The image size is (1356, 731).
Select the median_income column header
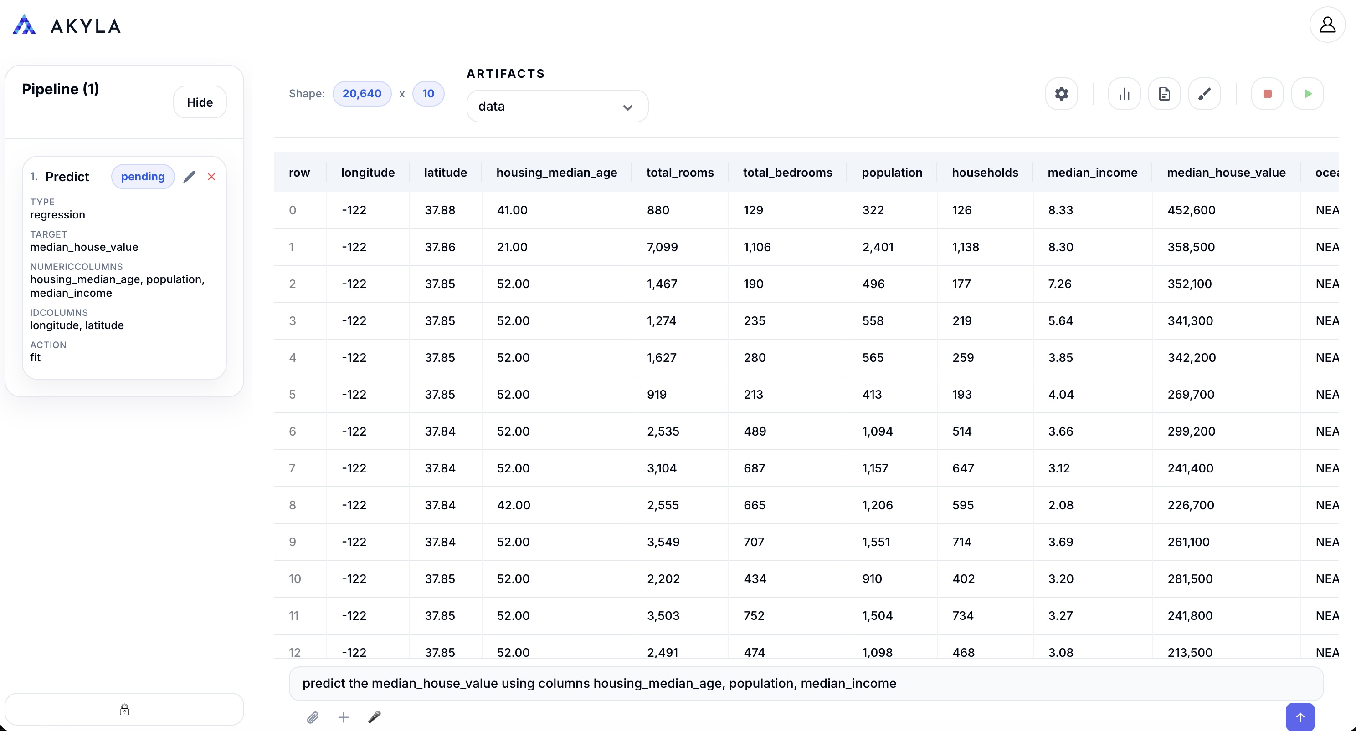pyautogui.click(x=1092, y=173)
